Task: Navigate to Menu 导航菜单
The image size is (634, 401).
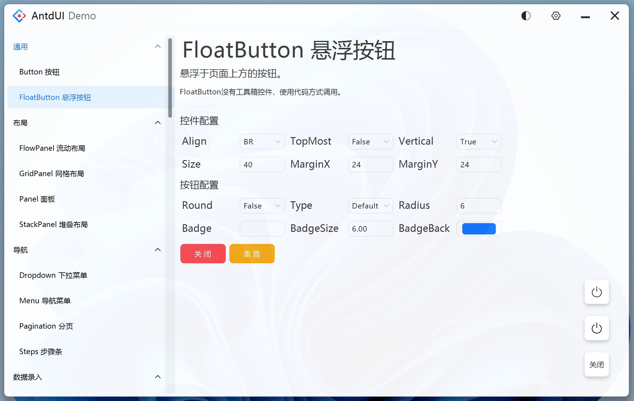Action: pos(45,301)
